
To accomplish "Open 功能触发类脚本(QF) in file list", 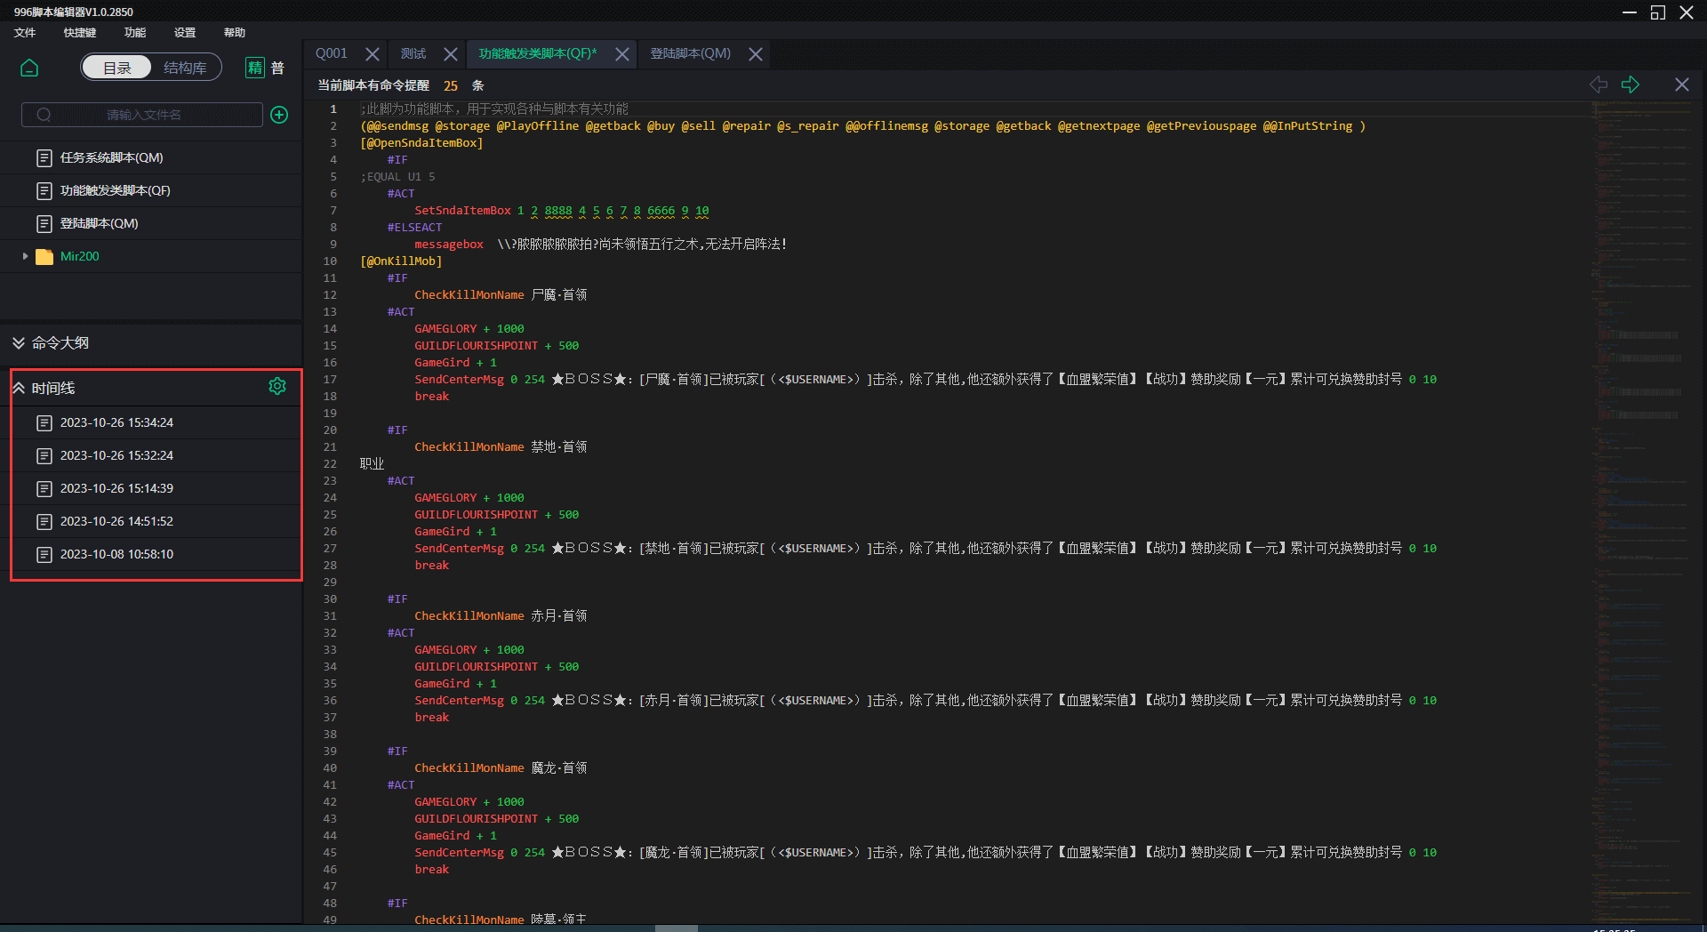I will coord(151,190).
